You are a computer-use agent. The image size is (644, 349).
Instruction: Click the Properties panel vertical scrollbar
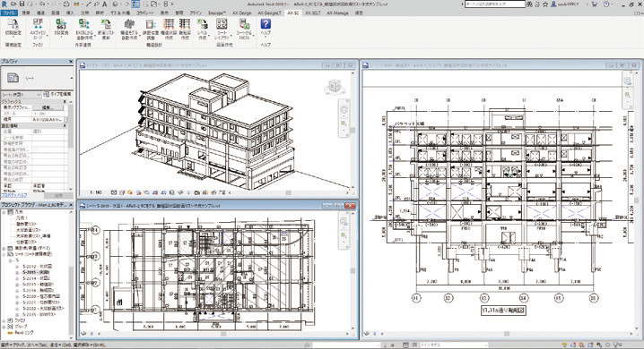point(71,126)
